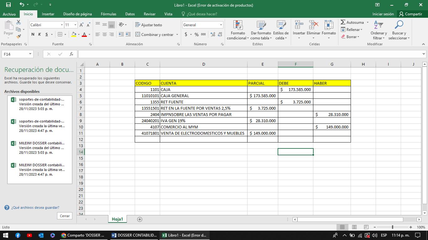Open the Archivo tab
428x240 pixels.
[x=9, y=14]
